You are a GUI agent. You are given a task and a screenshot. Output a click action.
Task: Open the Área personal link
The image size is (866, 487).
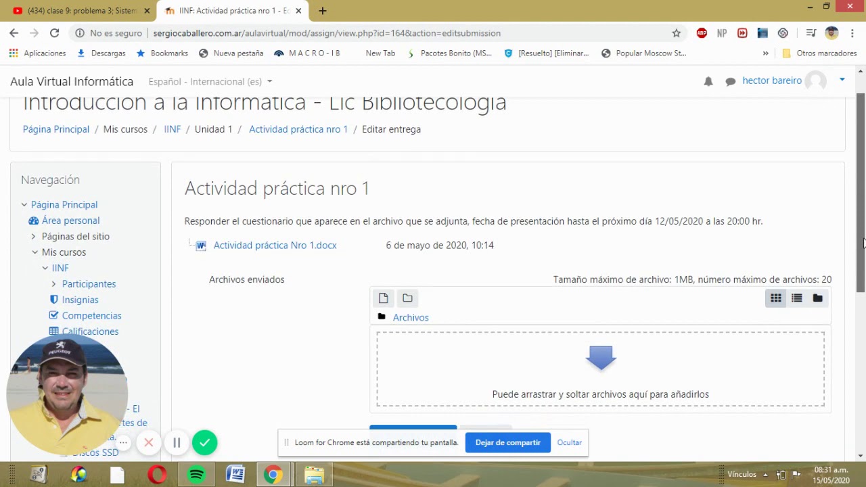70,221
